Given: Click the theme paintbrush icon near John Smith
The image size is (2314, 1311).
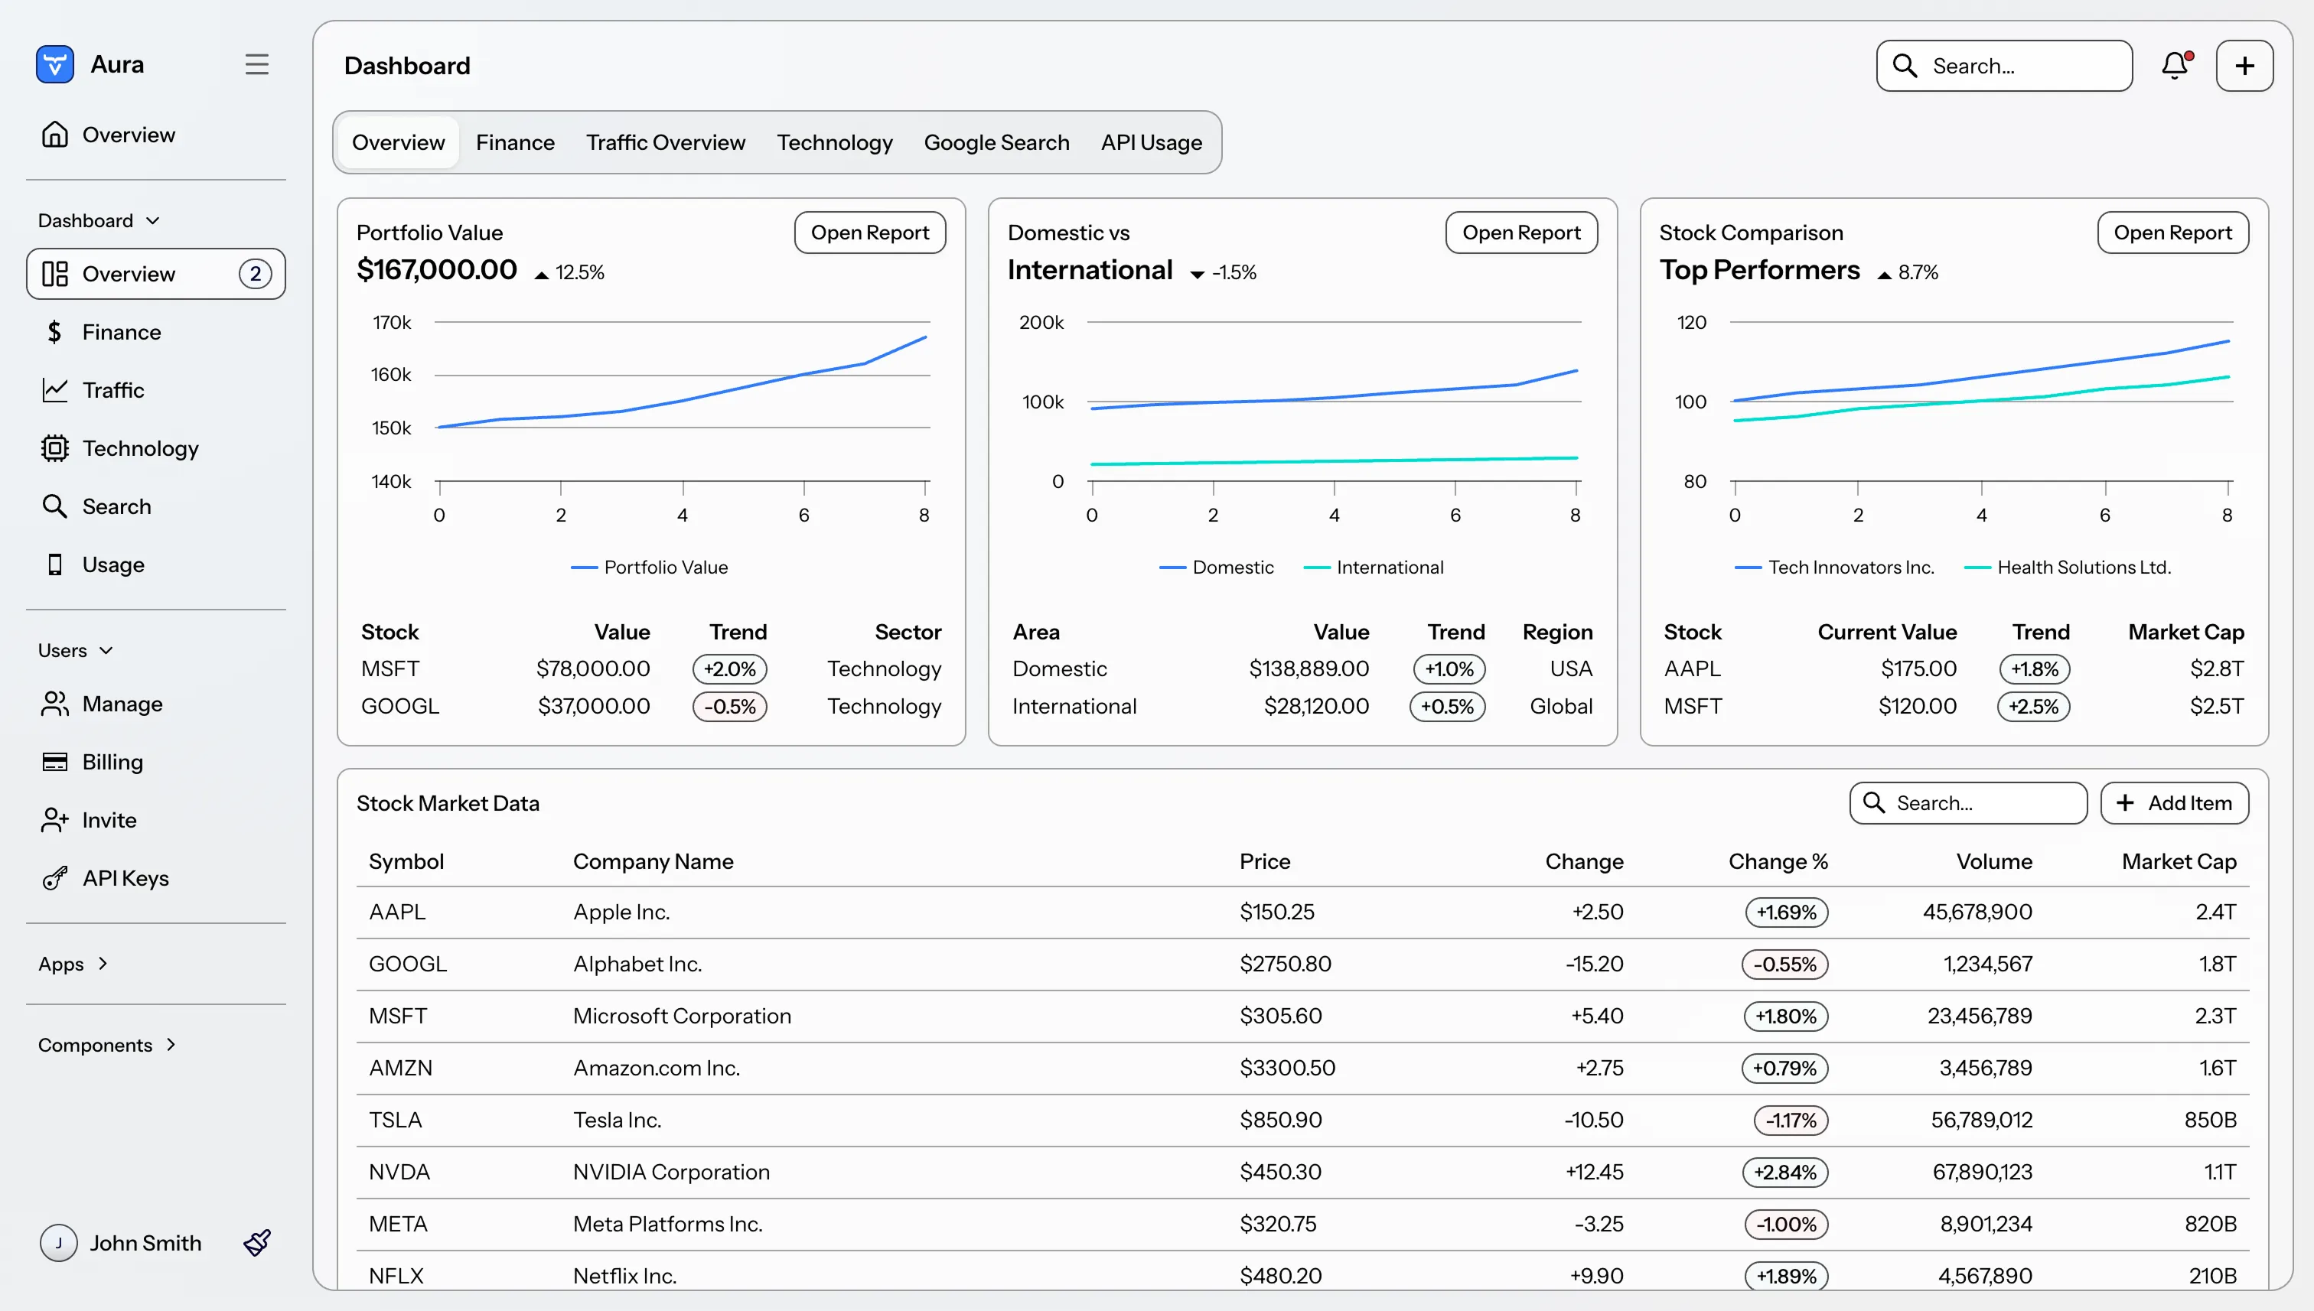Looking at the screenshot, I should (256, 1243).
